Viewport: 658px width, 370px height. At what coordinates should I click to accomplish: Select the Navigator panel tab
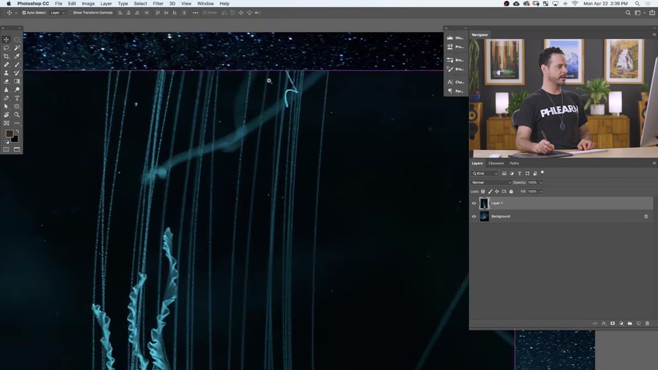(x=480, y=34)
